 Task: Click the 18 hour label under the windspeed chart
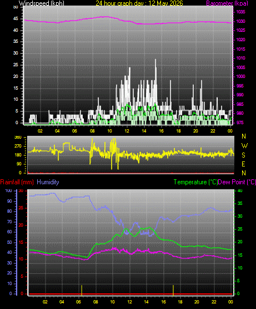(x=178, y=131)
